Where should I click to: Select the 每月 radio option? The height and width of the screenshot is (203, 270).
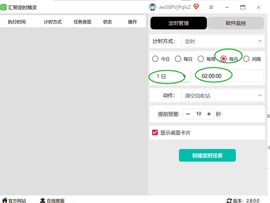pyautogui.click(x=224, y=59)
